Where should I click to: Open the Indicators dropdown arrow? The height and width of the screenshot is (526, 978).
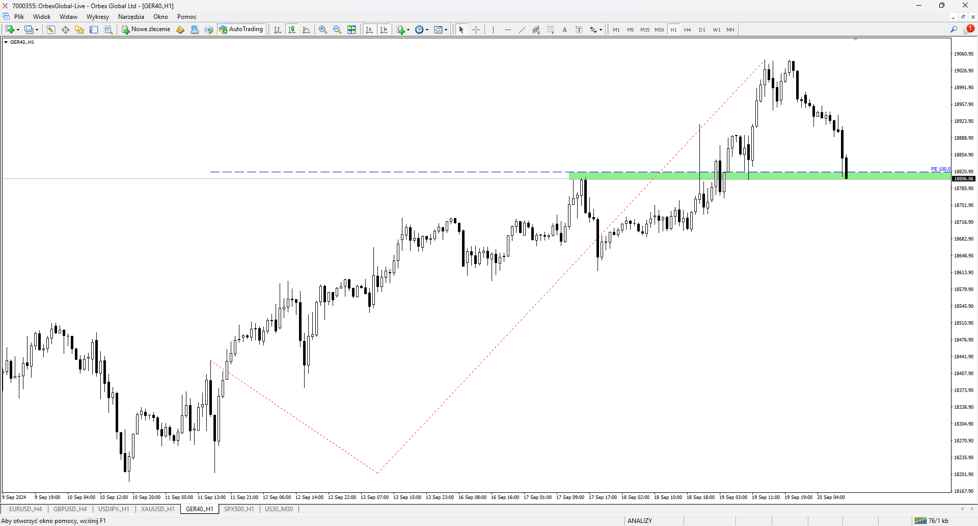point(409,30)
